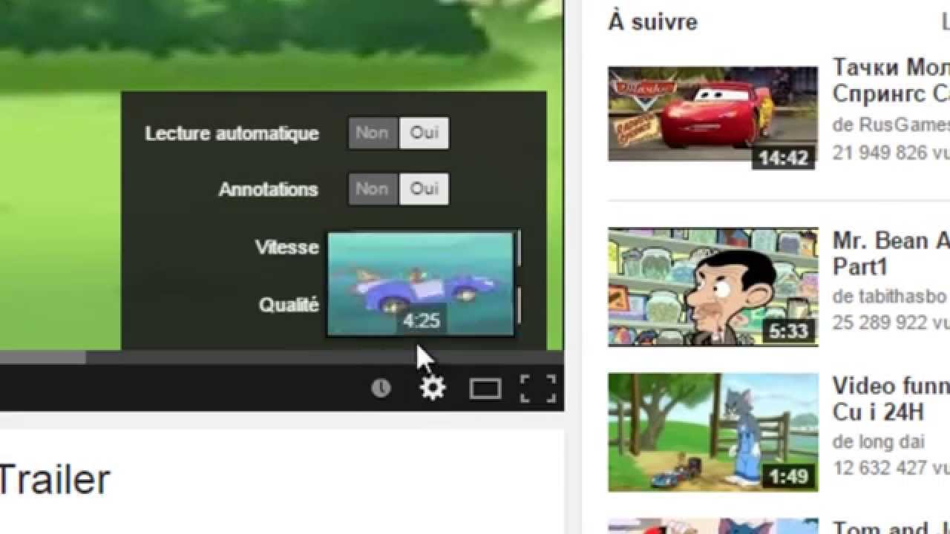Screen dimensions: 950x534
Task: Click the Qualité label
Action: pyautogui.click(x=289, y=305)
